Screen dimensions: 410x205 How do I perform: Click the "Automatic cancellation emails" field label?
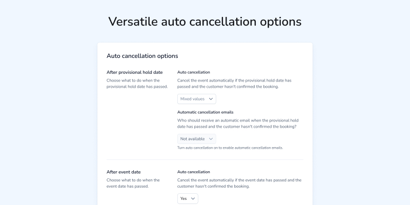pos(205,112)
